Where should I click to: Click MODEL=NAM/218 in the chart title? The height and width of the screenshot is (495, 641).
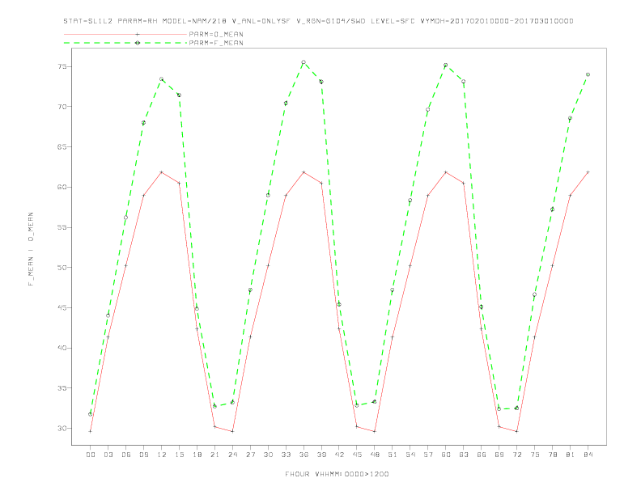click(194, 21)
